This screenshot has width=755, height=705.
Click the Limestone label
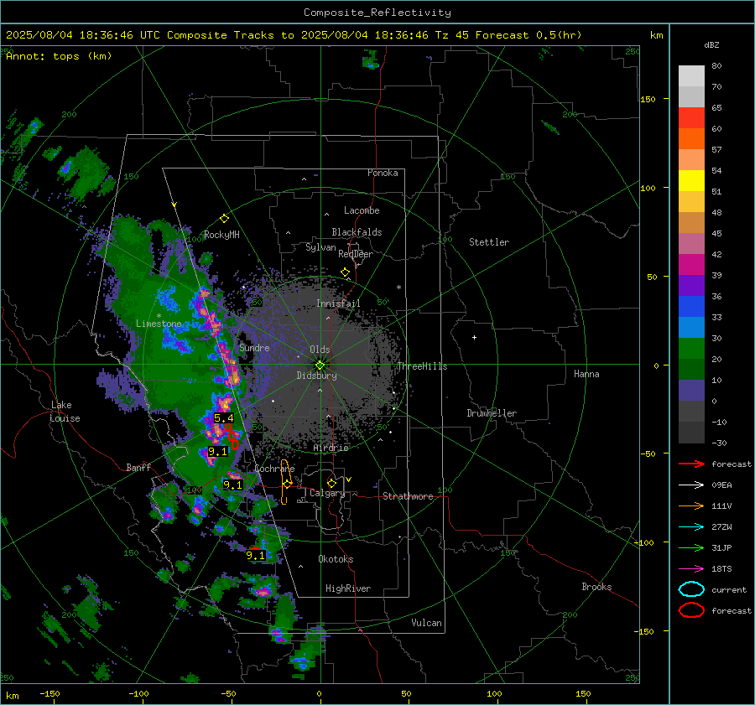point(159,324)
